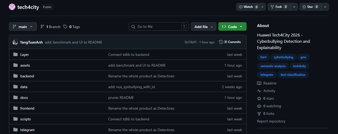The height and width of the screenshot is (134, 338).
Task: Open the docs folder
Action: [24, 98]
